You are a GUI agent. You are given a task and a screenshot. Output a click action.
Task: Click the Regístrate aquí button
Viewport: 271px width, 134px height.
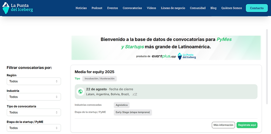click(x=247, y=125)
